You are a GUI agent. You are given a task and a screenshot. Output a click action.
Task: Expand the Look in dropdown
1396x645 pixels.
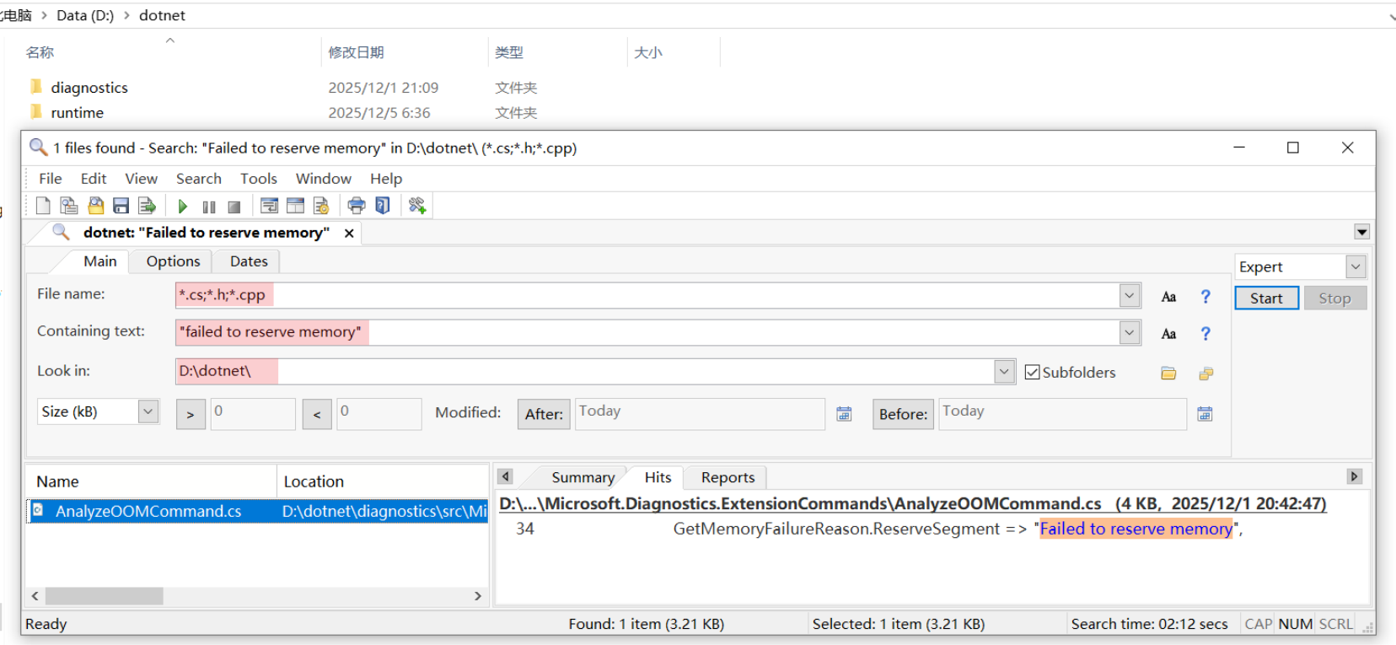pos(1004,371)
